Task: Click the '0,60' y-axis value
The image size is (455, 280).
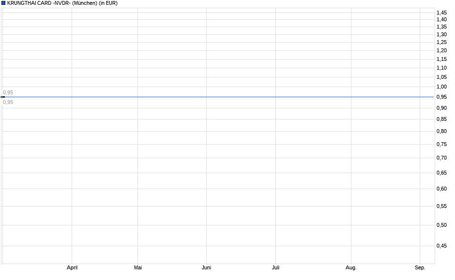Action: 441,189
